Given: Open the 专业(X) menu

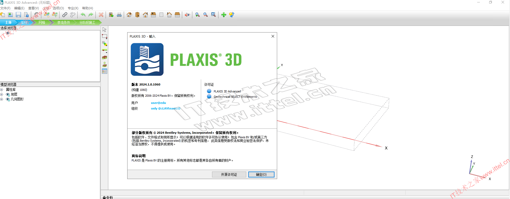Looking at the screenshot, I should click(73, 8).
